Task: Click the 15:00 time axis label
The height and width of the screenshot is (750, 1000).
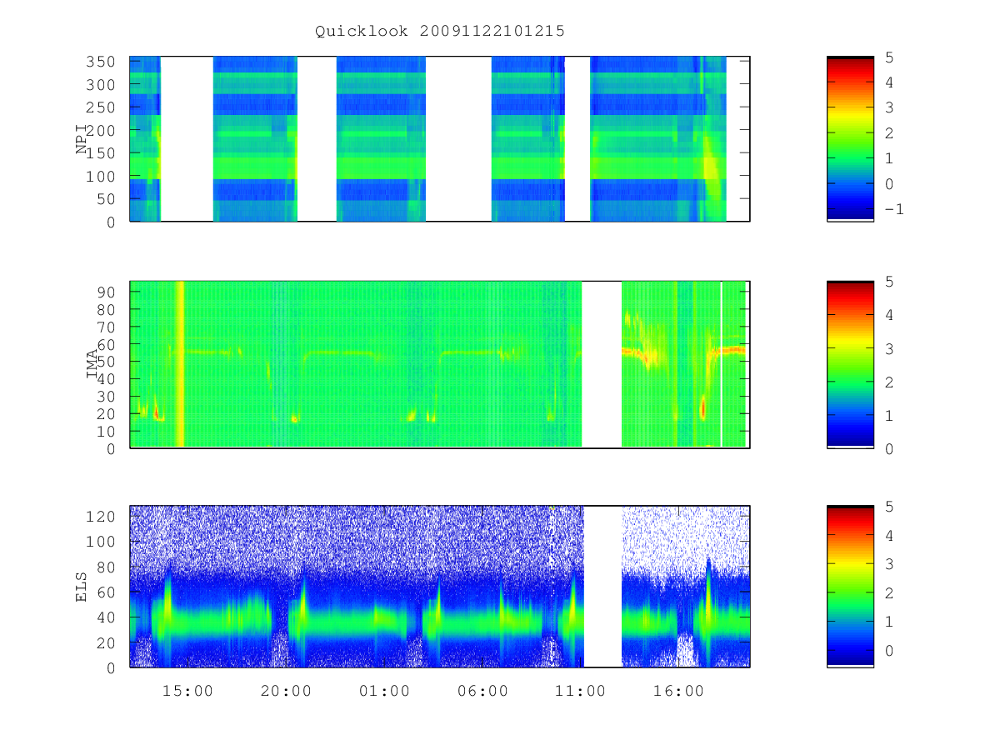Action: coord(187,691)
